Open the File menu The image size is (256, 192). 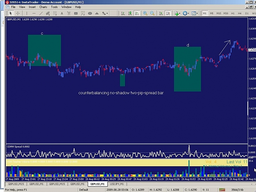click(x=13, y=7)
